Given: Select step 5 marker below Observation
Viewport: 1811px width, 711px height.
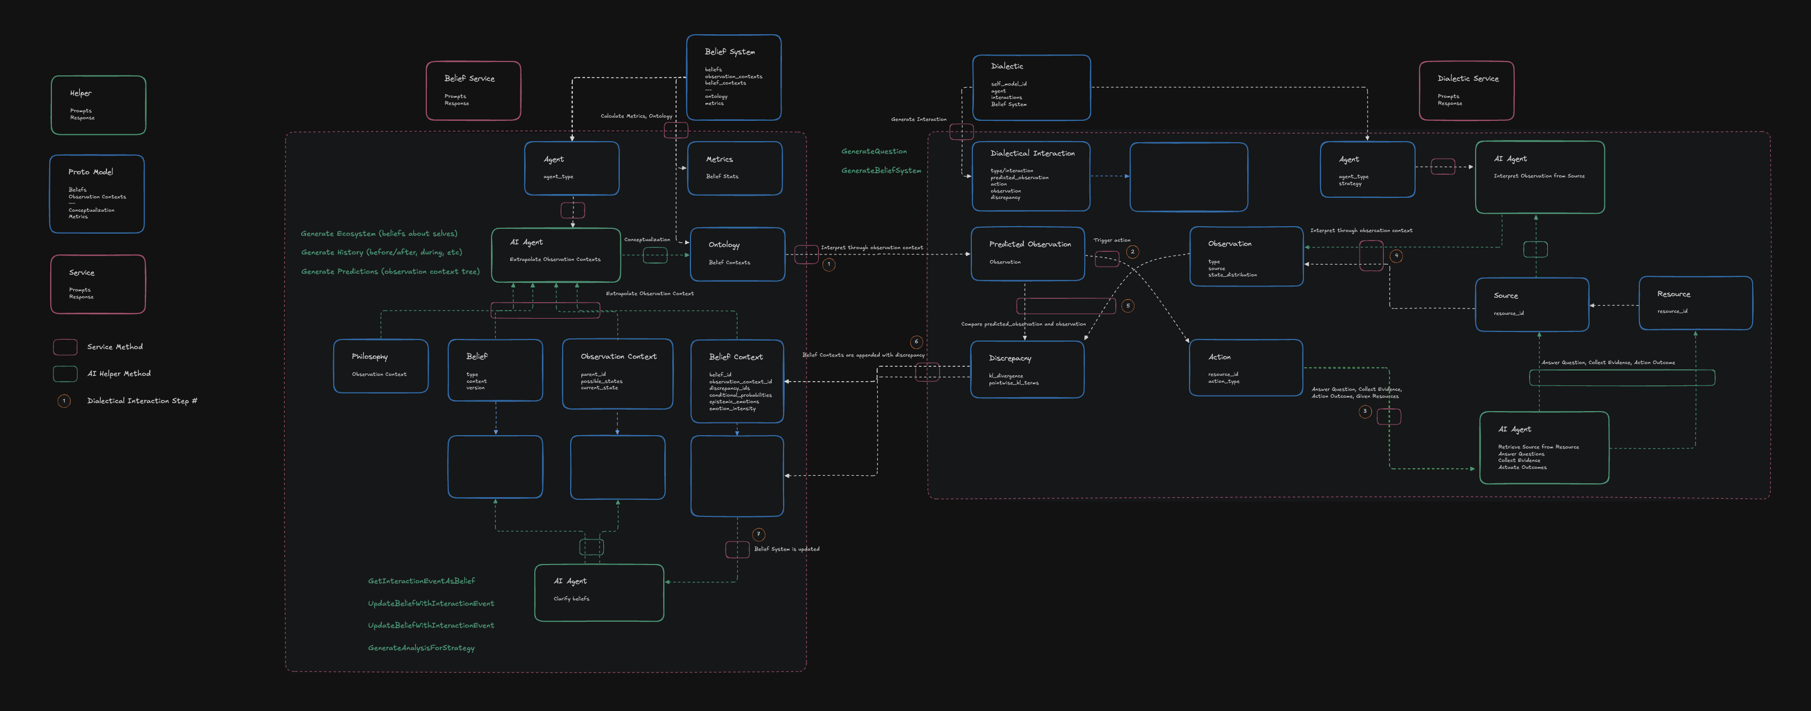Looking at the screenshot, I should 1129,306.
